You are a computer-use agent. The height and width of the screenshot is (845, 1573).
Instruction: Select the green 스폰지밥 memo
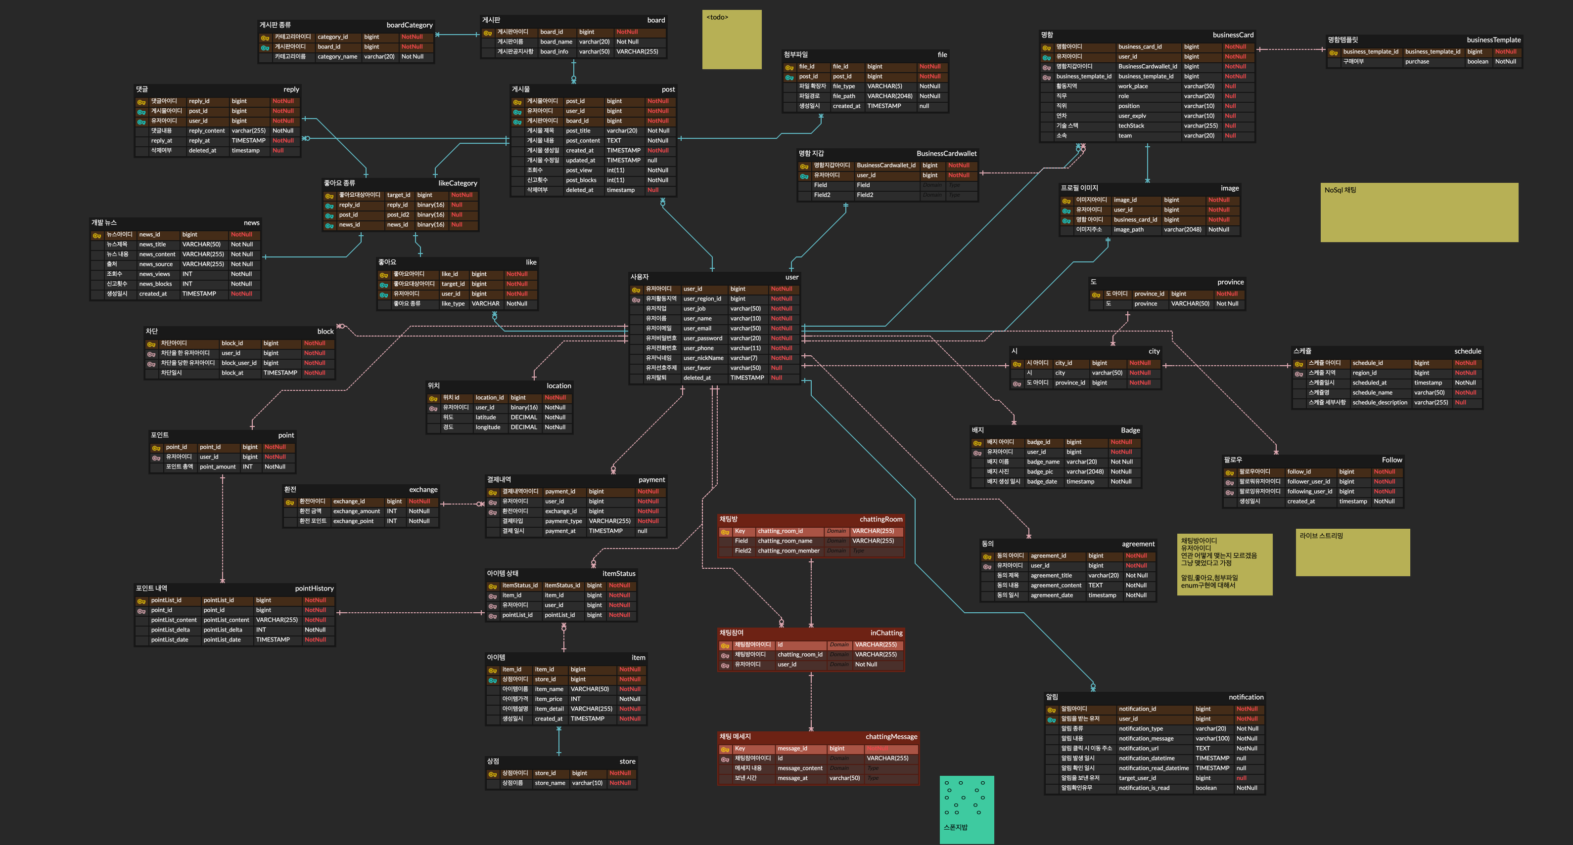click(x=966, y=809)
